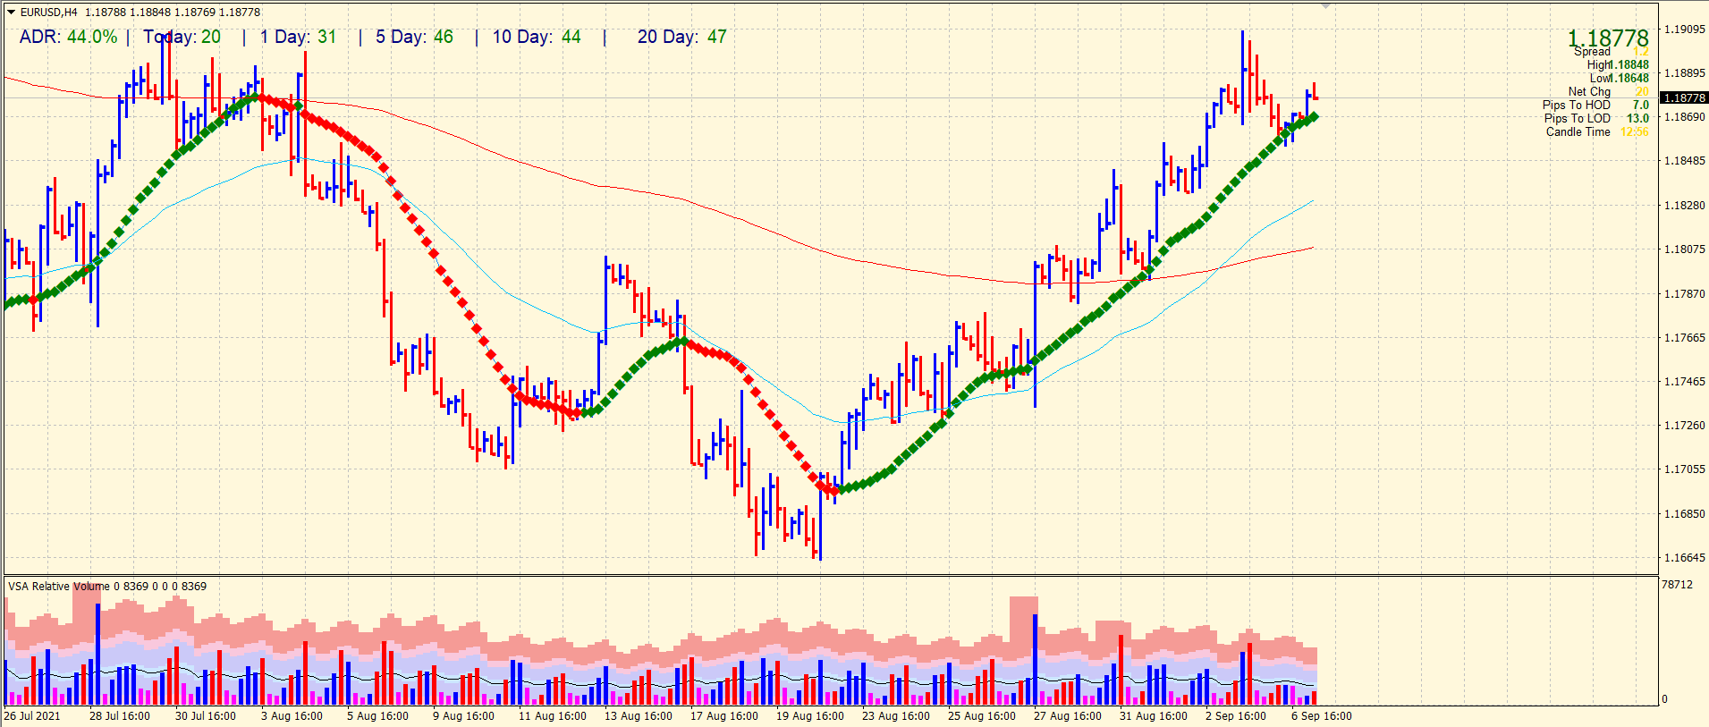Click the 1.17870 price axis label

click(x=1684, y=293)
